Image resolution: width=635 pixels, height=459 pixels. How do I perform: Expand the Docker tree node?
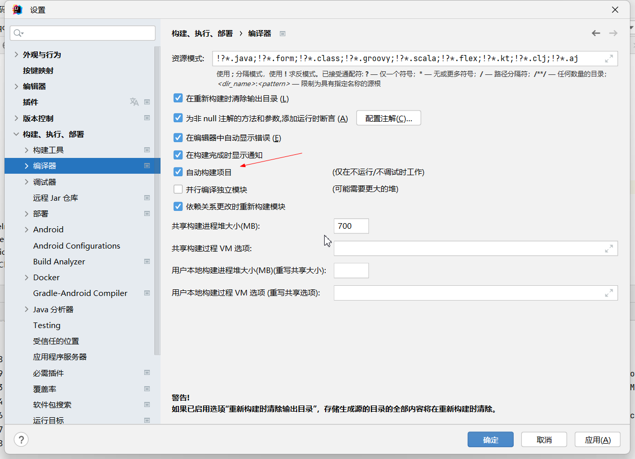pyautogui.click(x=27, y=277)
